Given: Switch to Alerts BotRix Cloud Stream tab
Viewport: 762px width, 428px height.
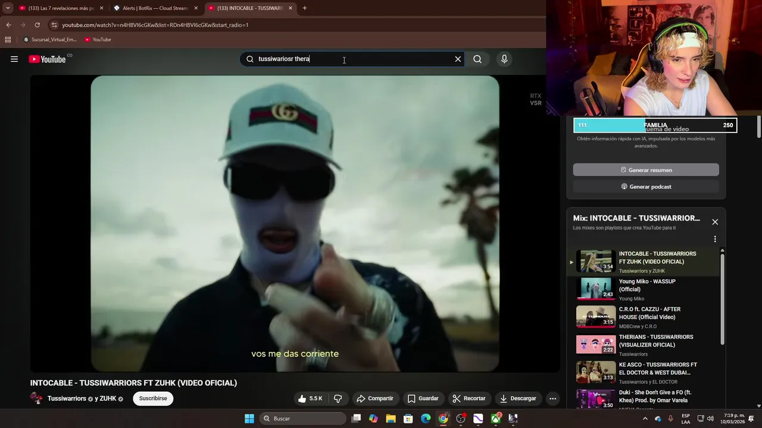Looking at the screenshot, I should [156, 8].
